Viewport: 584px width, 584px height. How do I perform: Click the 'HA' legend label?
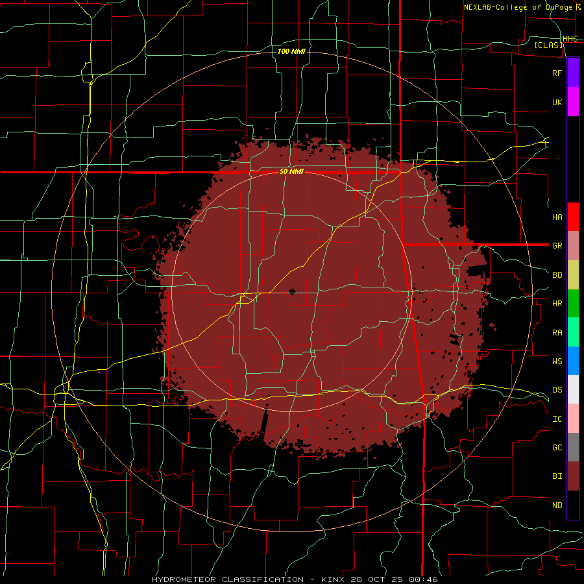(557, 217)
